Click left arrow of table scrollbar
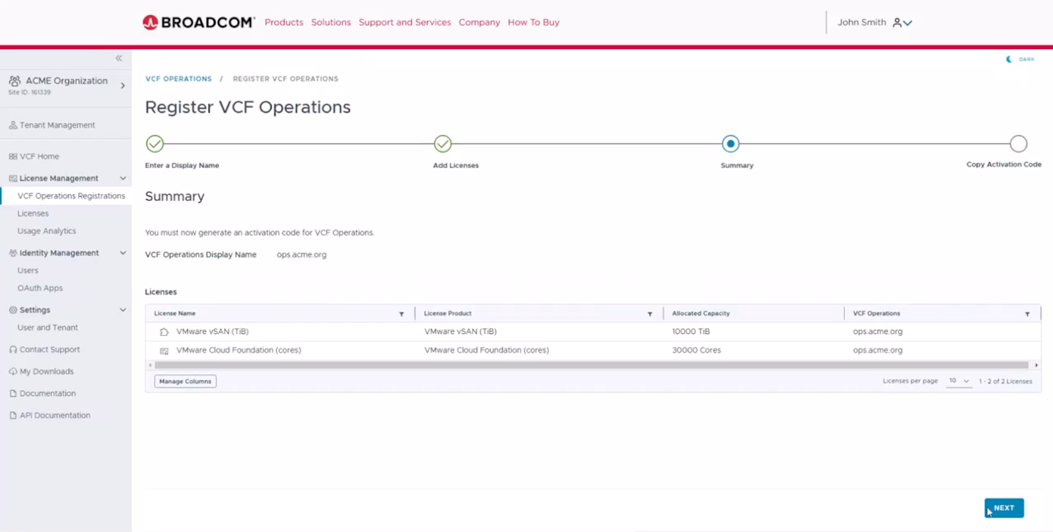Screen dimensions: 1053x532 pyautogui.click(x=150, y=365)
